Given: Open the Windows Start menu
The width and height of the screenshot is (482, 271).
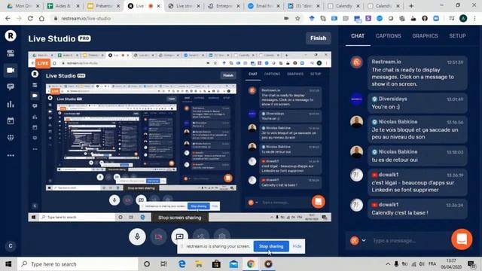Looking at the screenshot, I should pos(8,264).
